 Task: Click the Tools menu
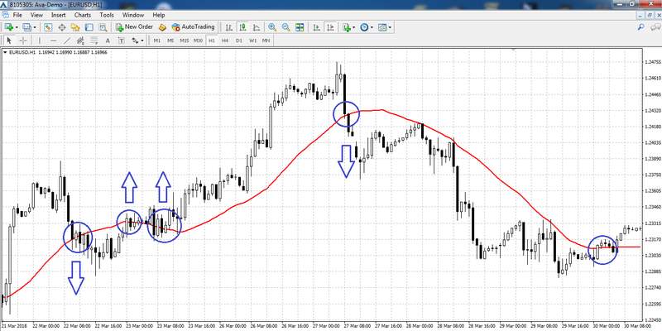click(107, 15)
